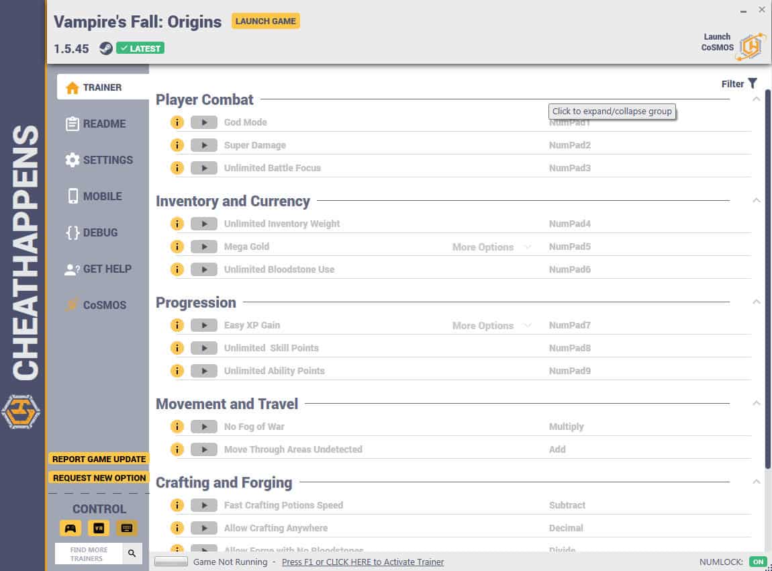
Task: Enable Unlimited Battle Focus
Action: (204, 168)
